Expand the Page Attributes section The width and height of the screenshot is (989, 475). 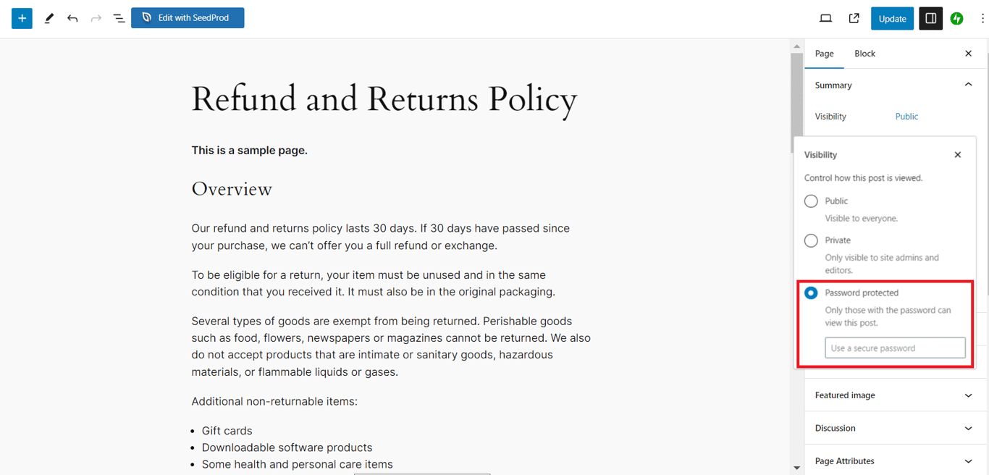tap(895, 461)
